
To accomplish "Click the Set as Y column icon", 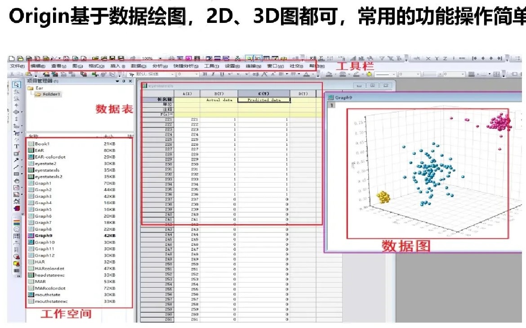I will 437,59.
